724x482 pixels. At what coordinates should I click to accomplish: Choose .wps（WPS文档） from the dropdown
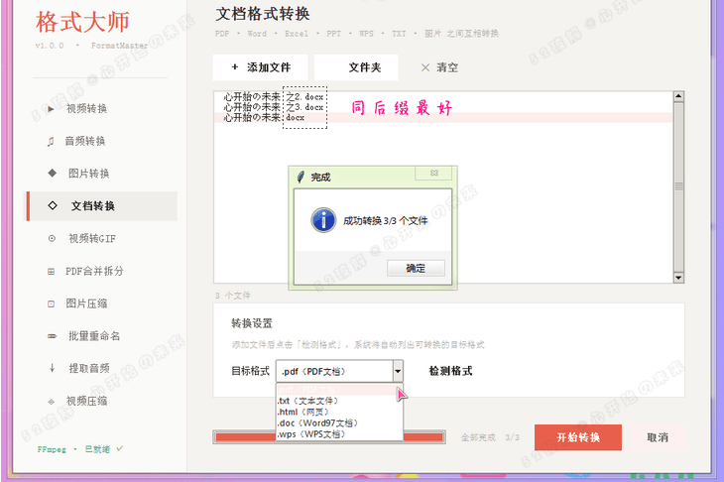(x=337, y=434)
